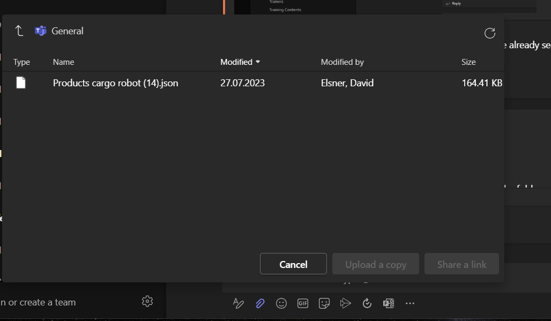Navigate up one folder level
The width and height of the screenshot is (551, 321).
point(19,31)
